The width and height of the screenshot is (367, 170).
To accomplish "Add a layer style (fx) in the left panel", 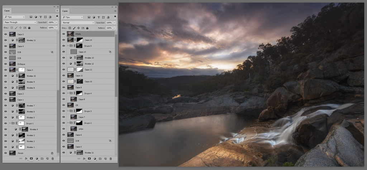I will [x=26, y=158].
